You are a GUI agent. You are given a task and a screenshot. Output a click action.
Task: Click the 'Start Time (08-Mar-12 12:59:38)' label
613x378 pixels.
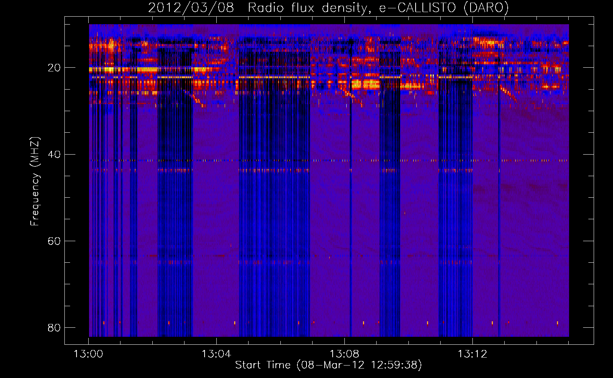click(328, 365)
